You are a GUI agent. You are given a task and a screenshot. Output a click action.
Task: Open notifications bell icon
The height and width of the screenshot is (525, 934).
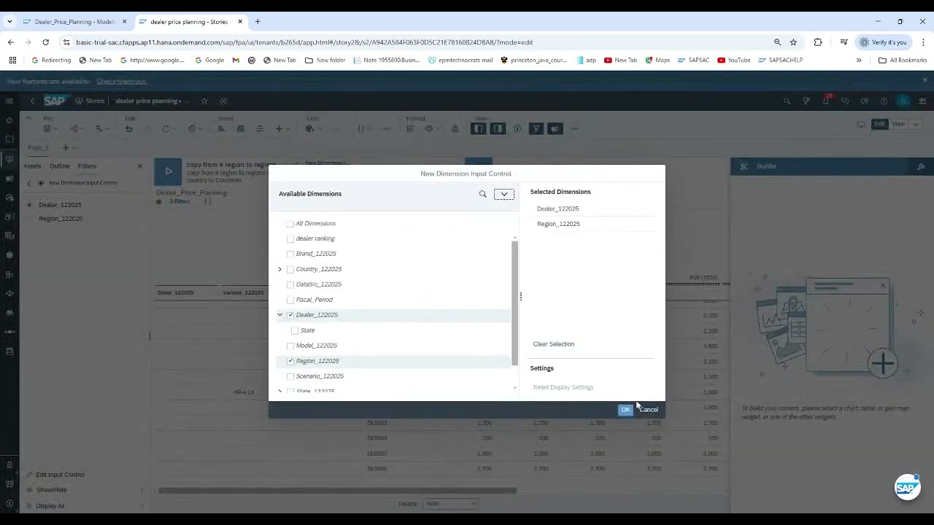[x=826, y=101]
